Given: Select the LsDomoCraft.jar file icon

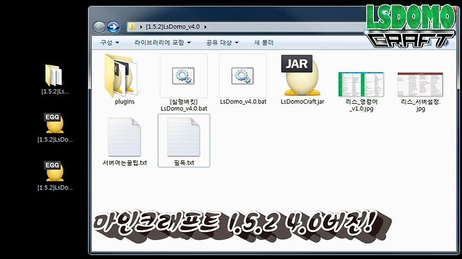Looking at the screenshot, I should point(300,76).
